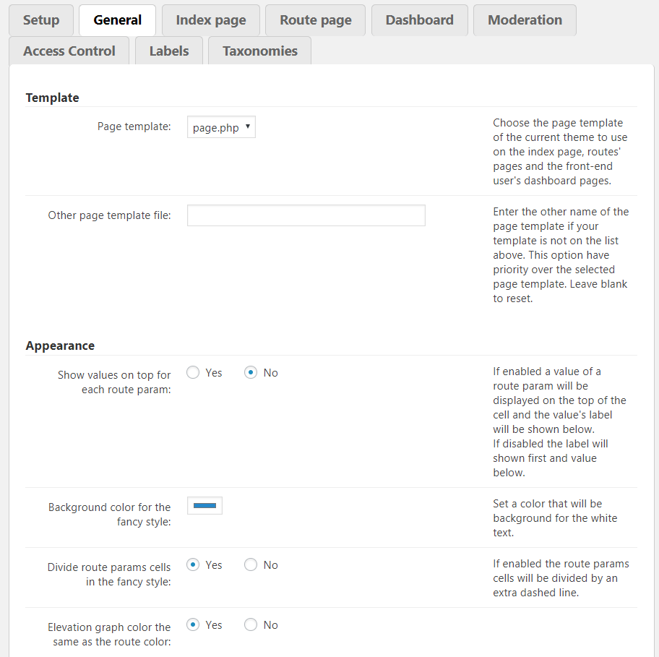Click the Other page template file field

click(306, 215)
